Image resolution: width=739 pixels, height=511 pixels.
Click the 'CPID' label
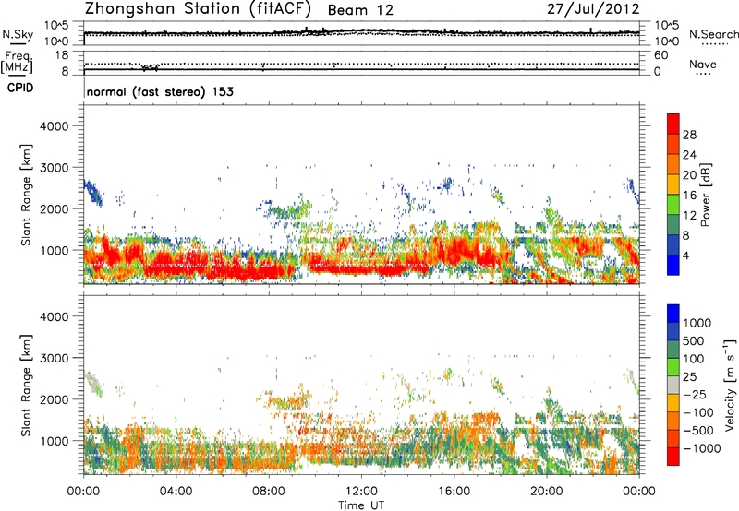tap(20, 88)
